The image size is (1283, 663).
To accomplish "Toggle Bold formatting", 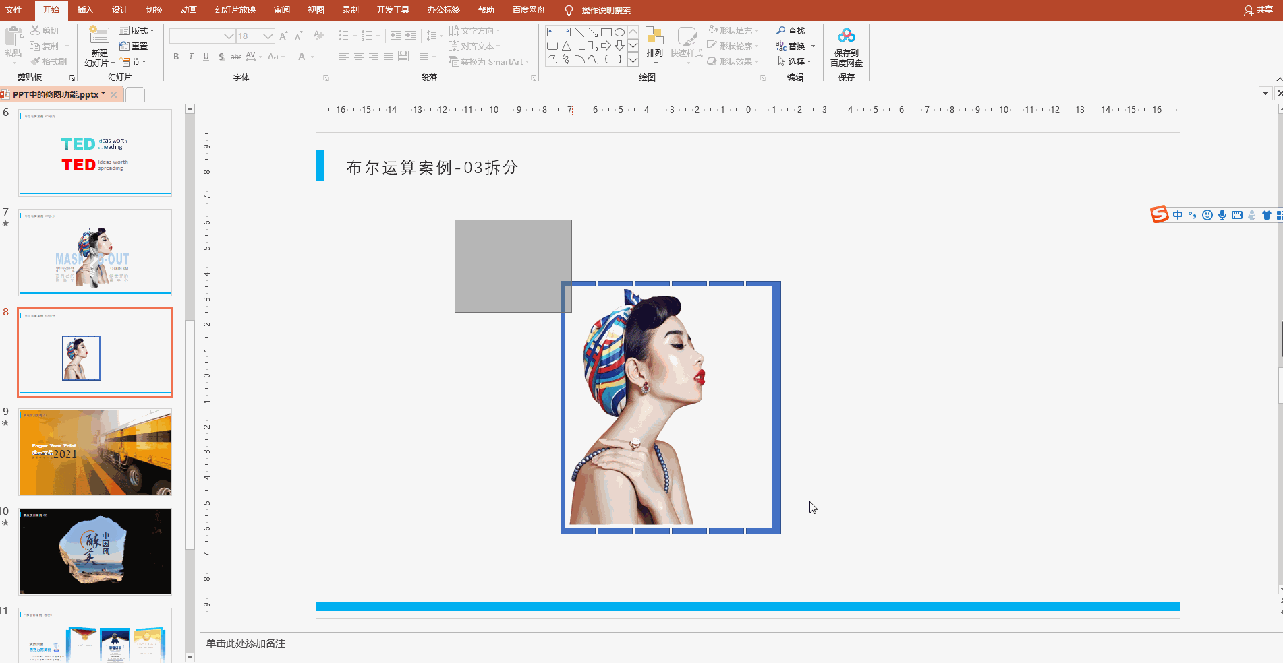I will pyautogui.click(x=176, y=57).
